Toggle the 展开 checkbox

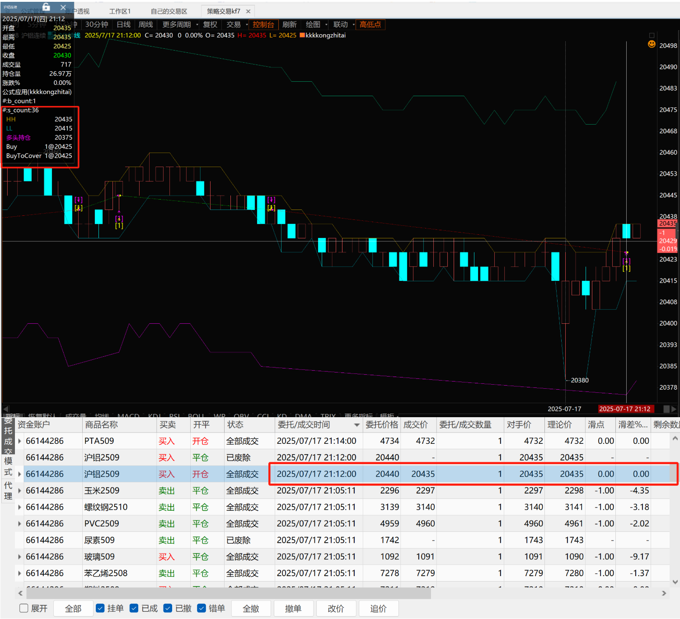24,608
